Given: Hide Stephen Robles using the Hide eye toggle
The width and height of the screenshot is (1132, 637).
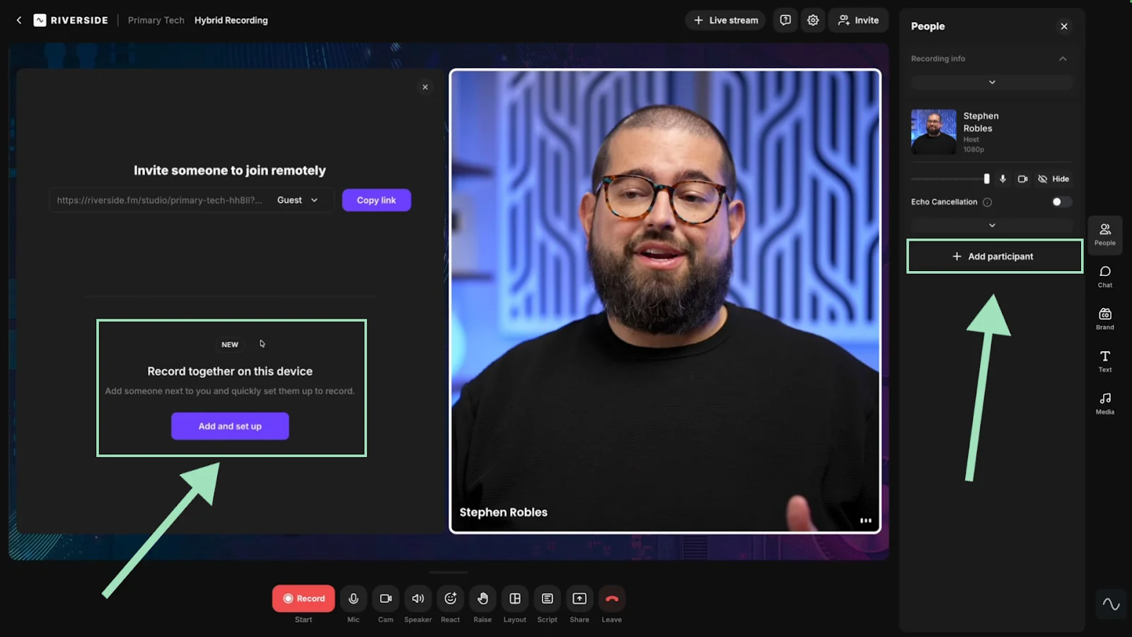Looking at the screenshot, I should click(x=1053, y=179).
